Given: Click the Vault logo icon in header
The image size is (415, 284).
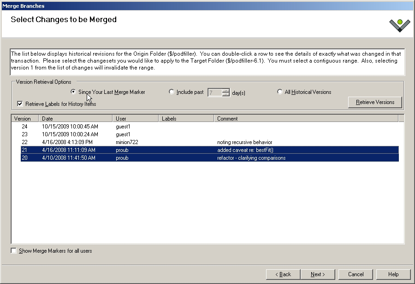Looking at the screenshot, I should (399, 25).
